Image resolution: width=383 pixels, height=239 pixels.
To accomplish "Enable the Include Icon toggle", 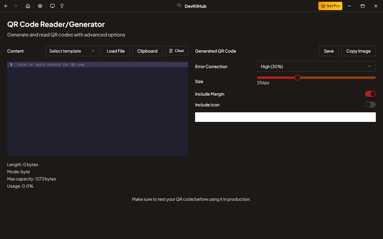I will point(370,105).
